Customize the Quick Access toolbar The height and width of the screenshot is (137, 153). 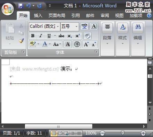(50, 6)
